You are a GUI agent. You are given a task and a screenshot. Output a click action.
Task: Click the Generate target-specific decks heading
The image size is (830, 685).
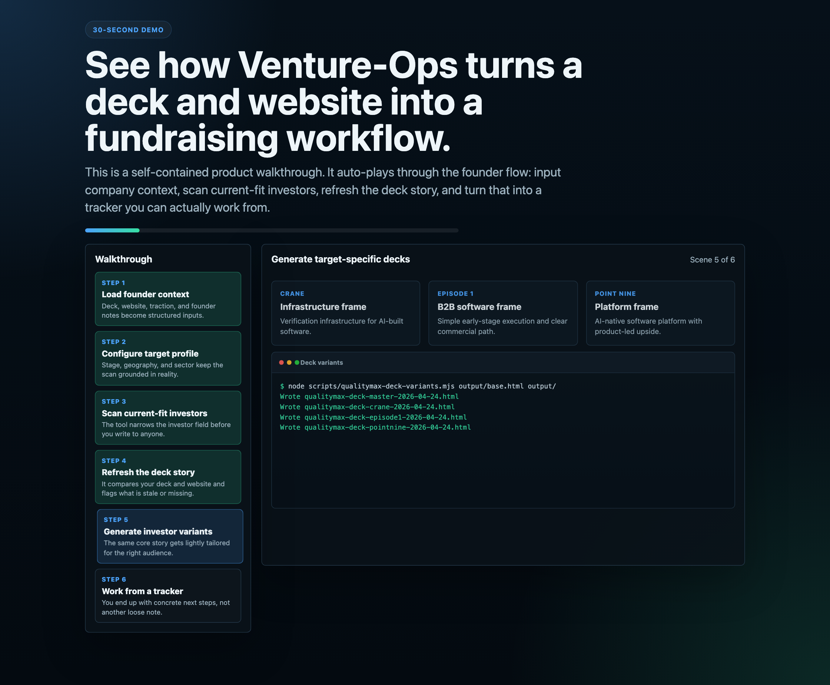[341, 259]
